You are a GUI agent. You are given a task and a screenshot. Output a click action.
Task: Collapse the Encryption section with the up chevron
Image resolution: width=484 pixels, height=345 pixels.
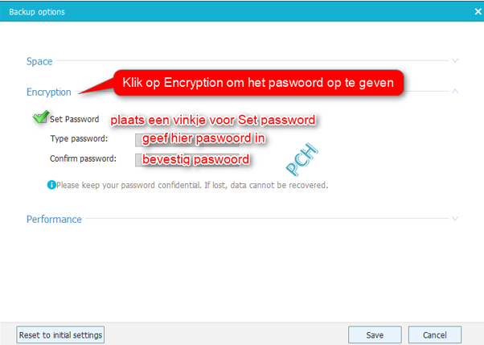455,91
